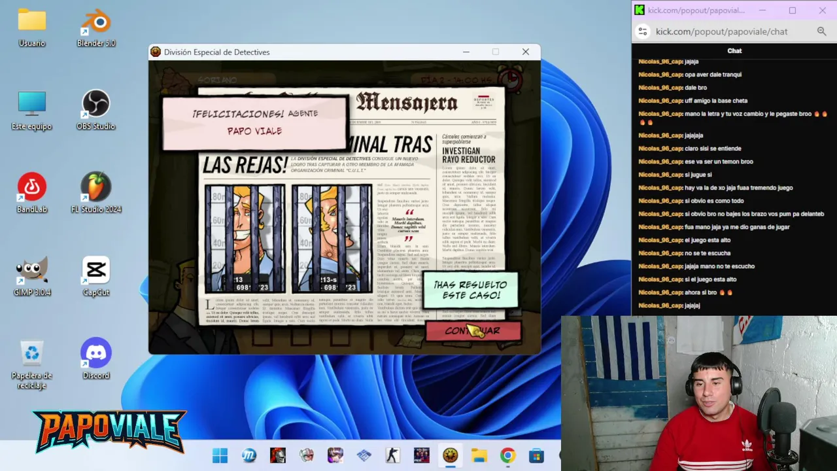Launch Discord desktop shortcut
This screenshot has height=471, width=837.
[96, 360]
